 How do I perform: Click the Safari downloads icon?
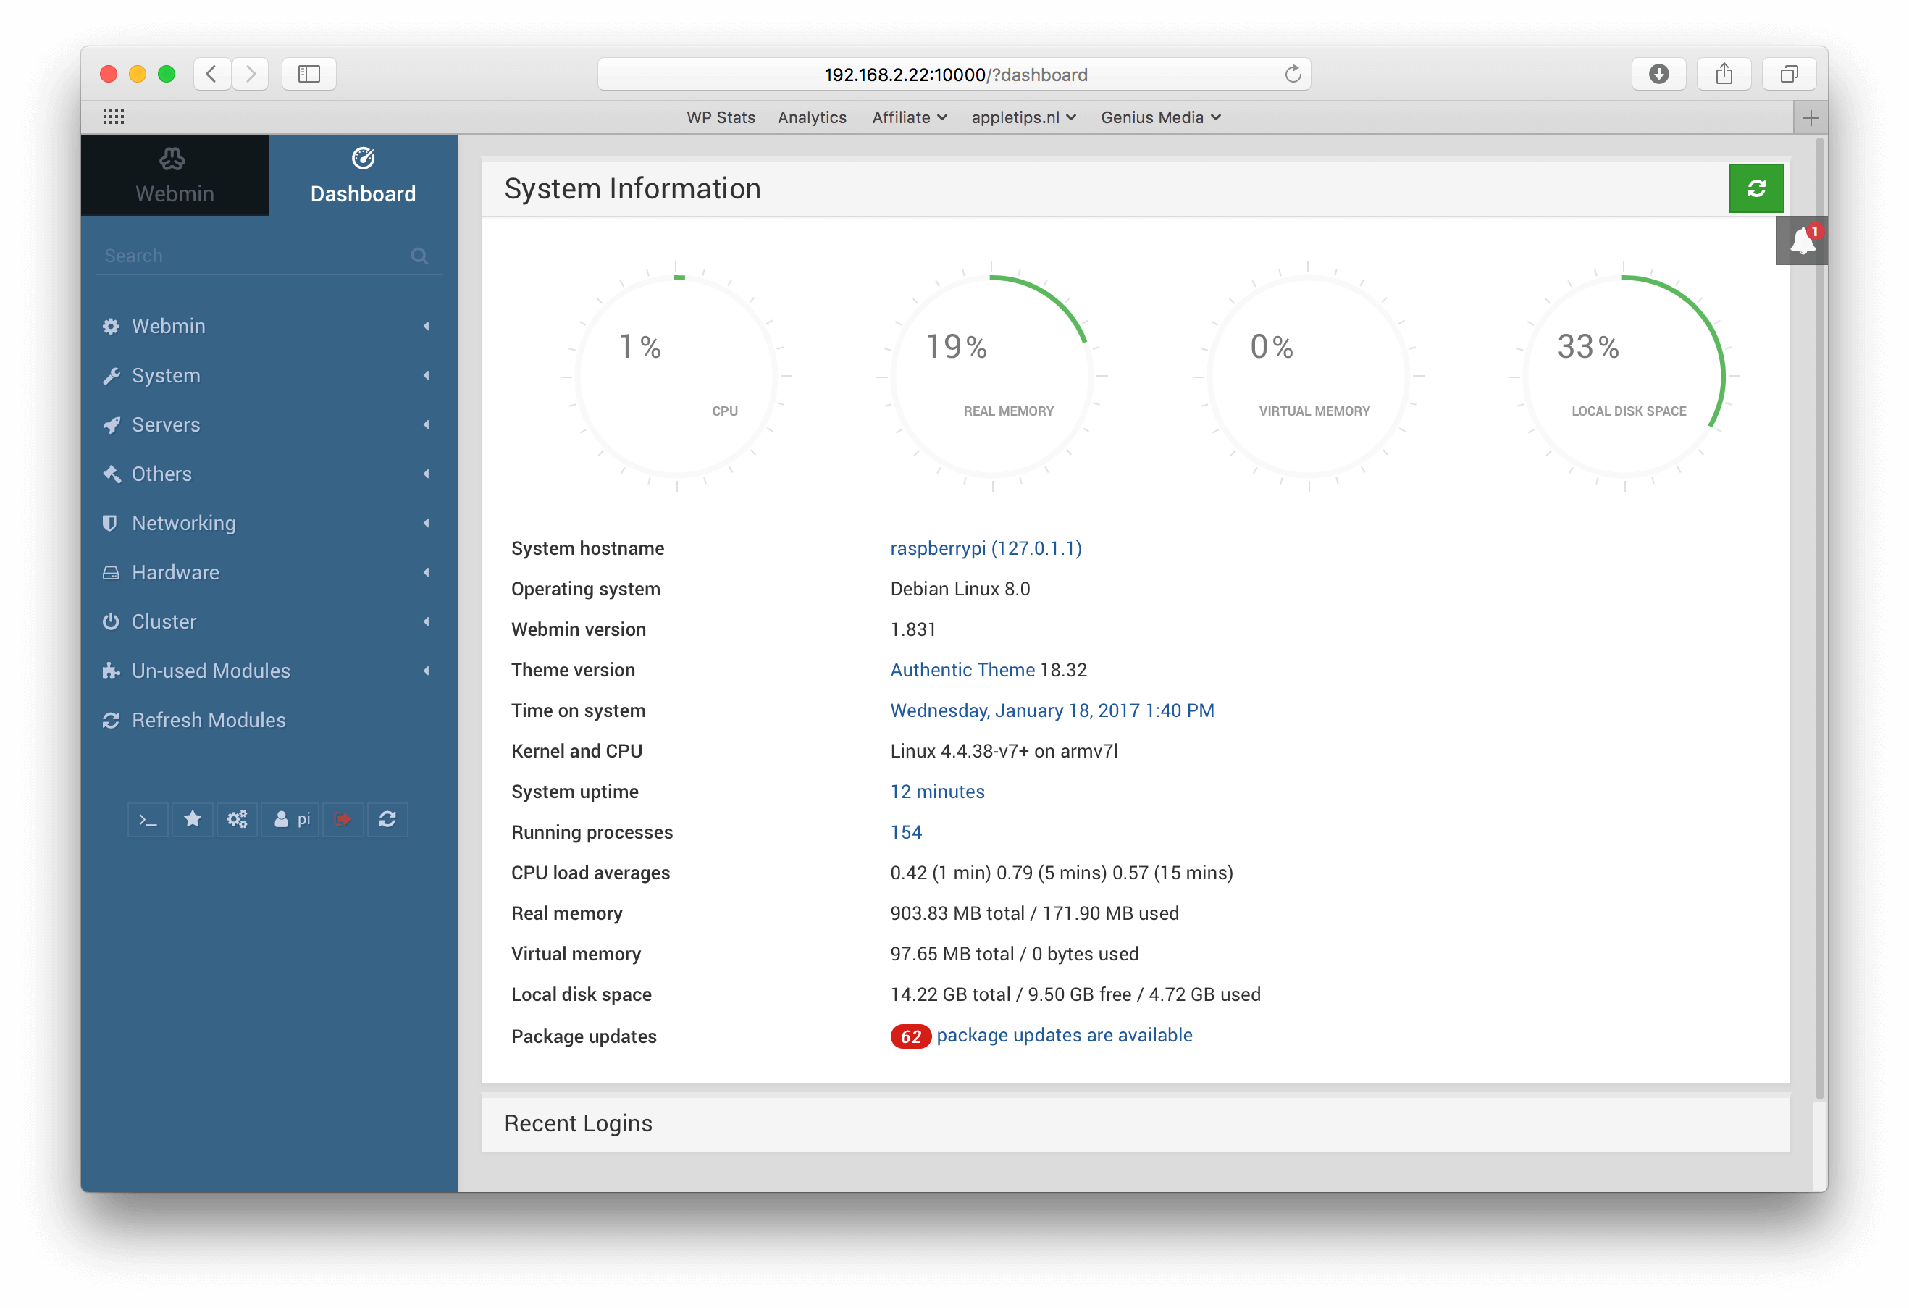[1658, 74]
